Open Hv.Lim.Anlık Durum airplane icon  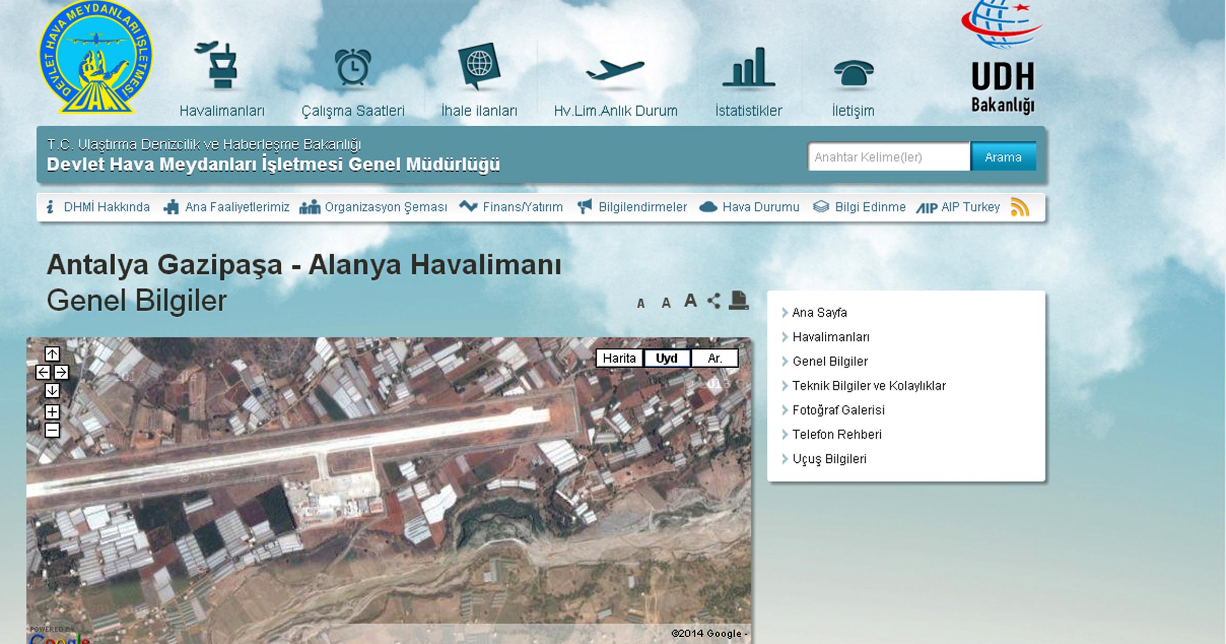click(615, 69)
